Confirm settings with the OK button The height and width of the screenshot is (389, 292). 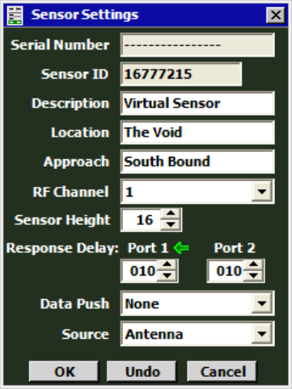coord(64,372)
